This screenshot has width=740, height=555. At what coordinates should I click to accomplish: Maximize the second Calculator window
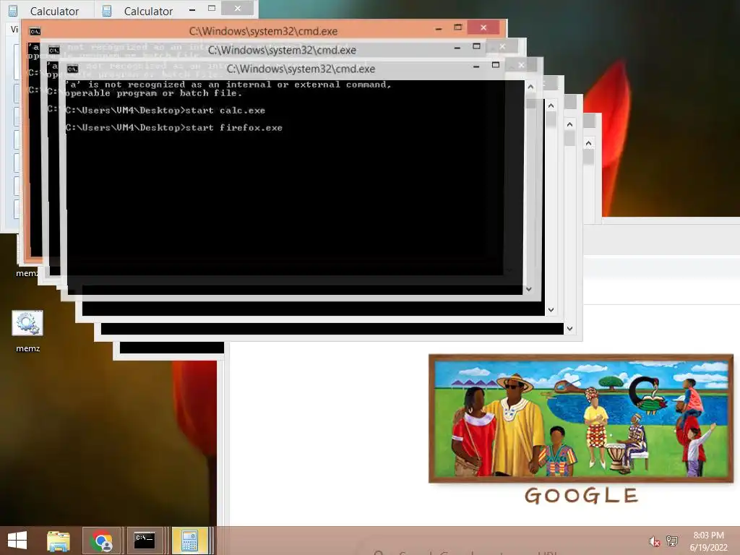(x=212, y=8)
